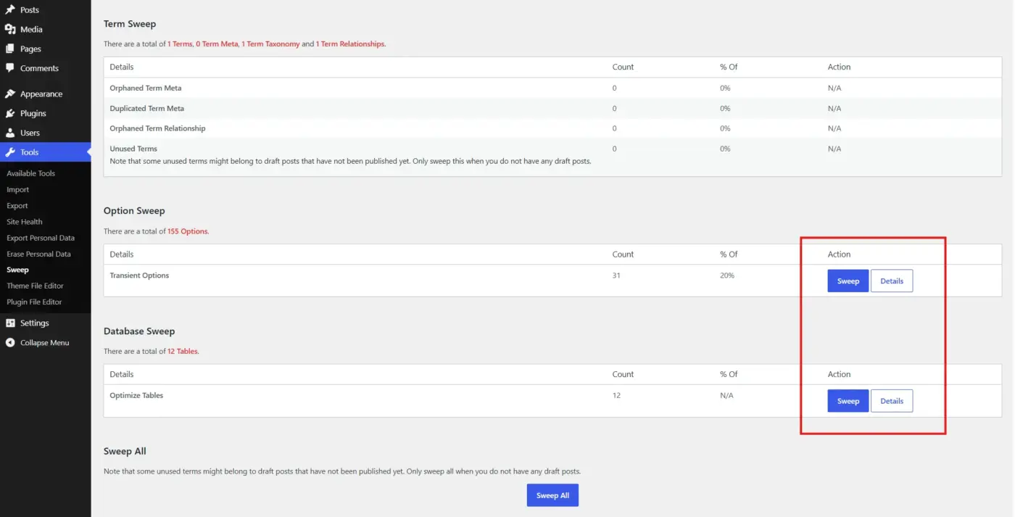
Task: Open the Import submenu item
Action: [18, 190]
